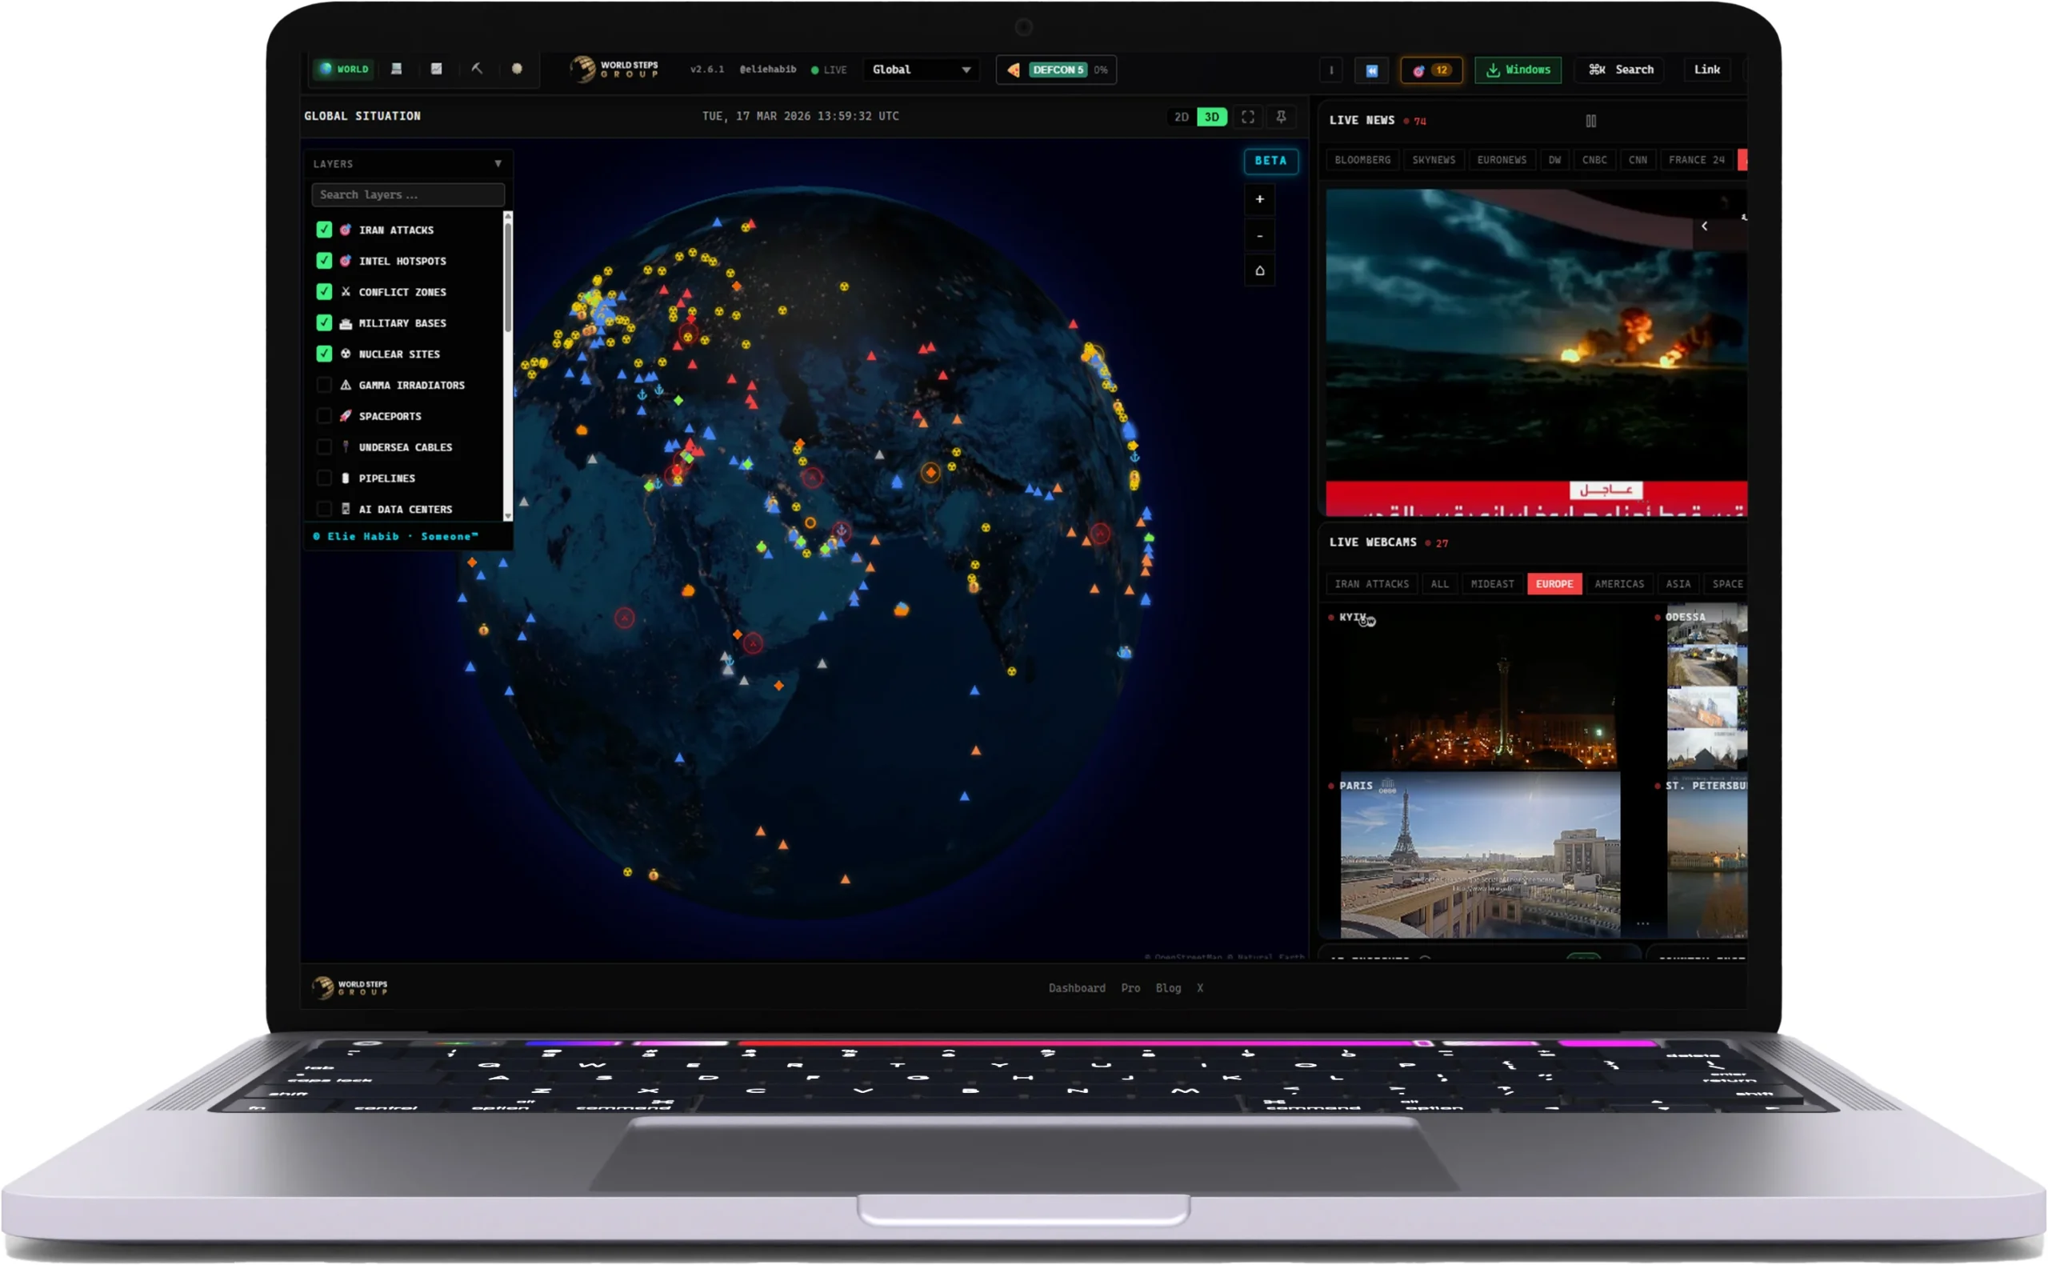Click the World Steps Group logo in header

tap(614, 70)
